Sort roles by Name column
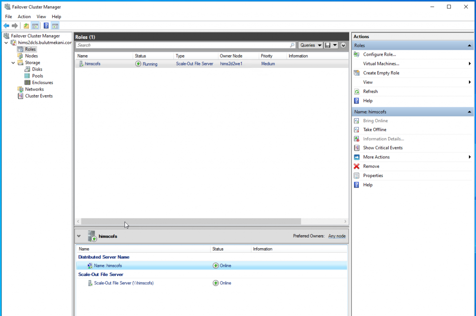 104,56
